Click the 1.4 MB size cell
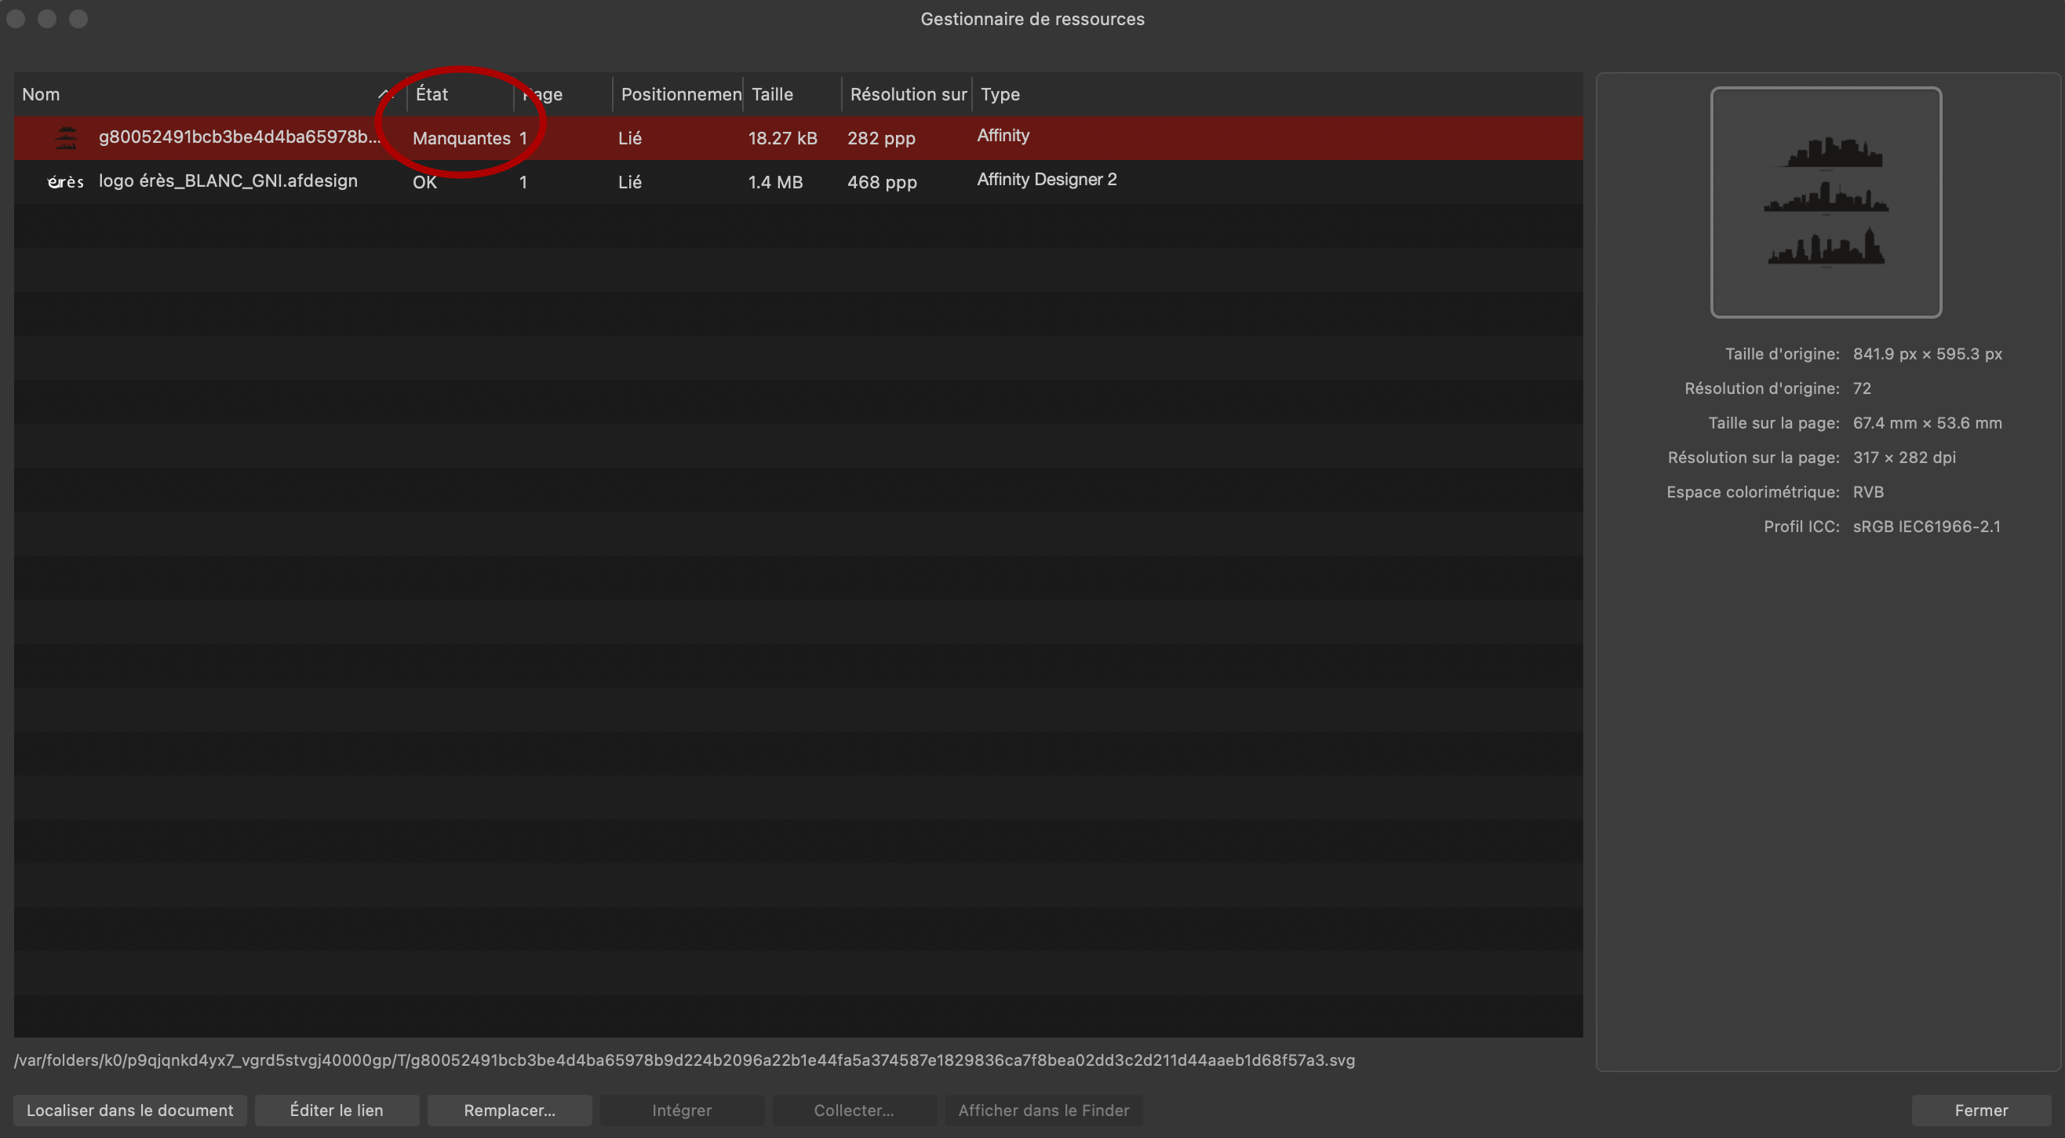Screen dimensions: 2065x1138 coord(775,182)
